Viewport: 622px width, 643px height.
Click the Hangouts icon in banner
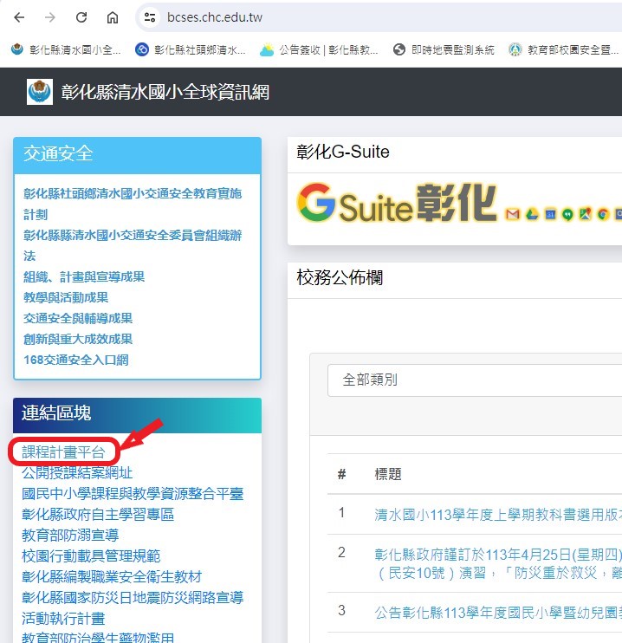click(567, 214)
